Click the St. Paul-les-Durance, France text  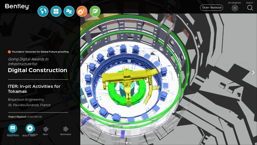point(29,105)
